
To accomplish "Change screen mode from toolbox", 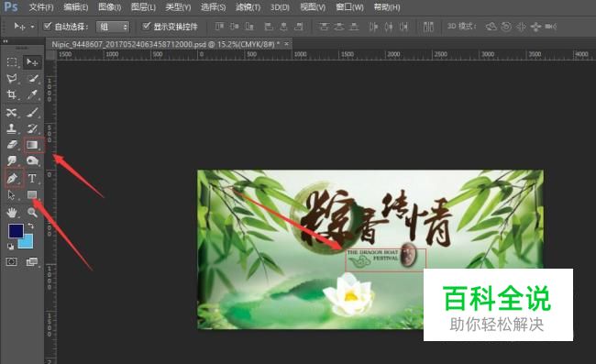I will point(32,262).
